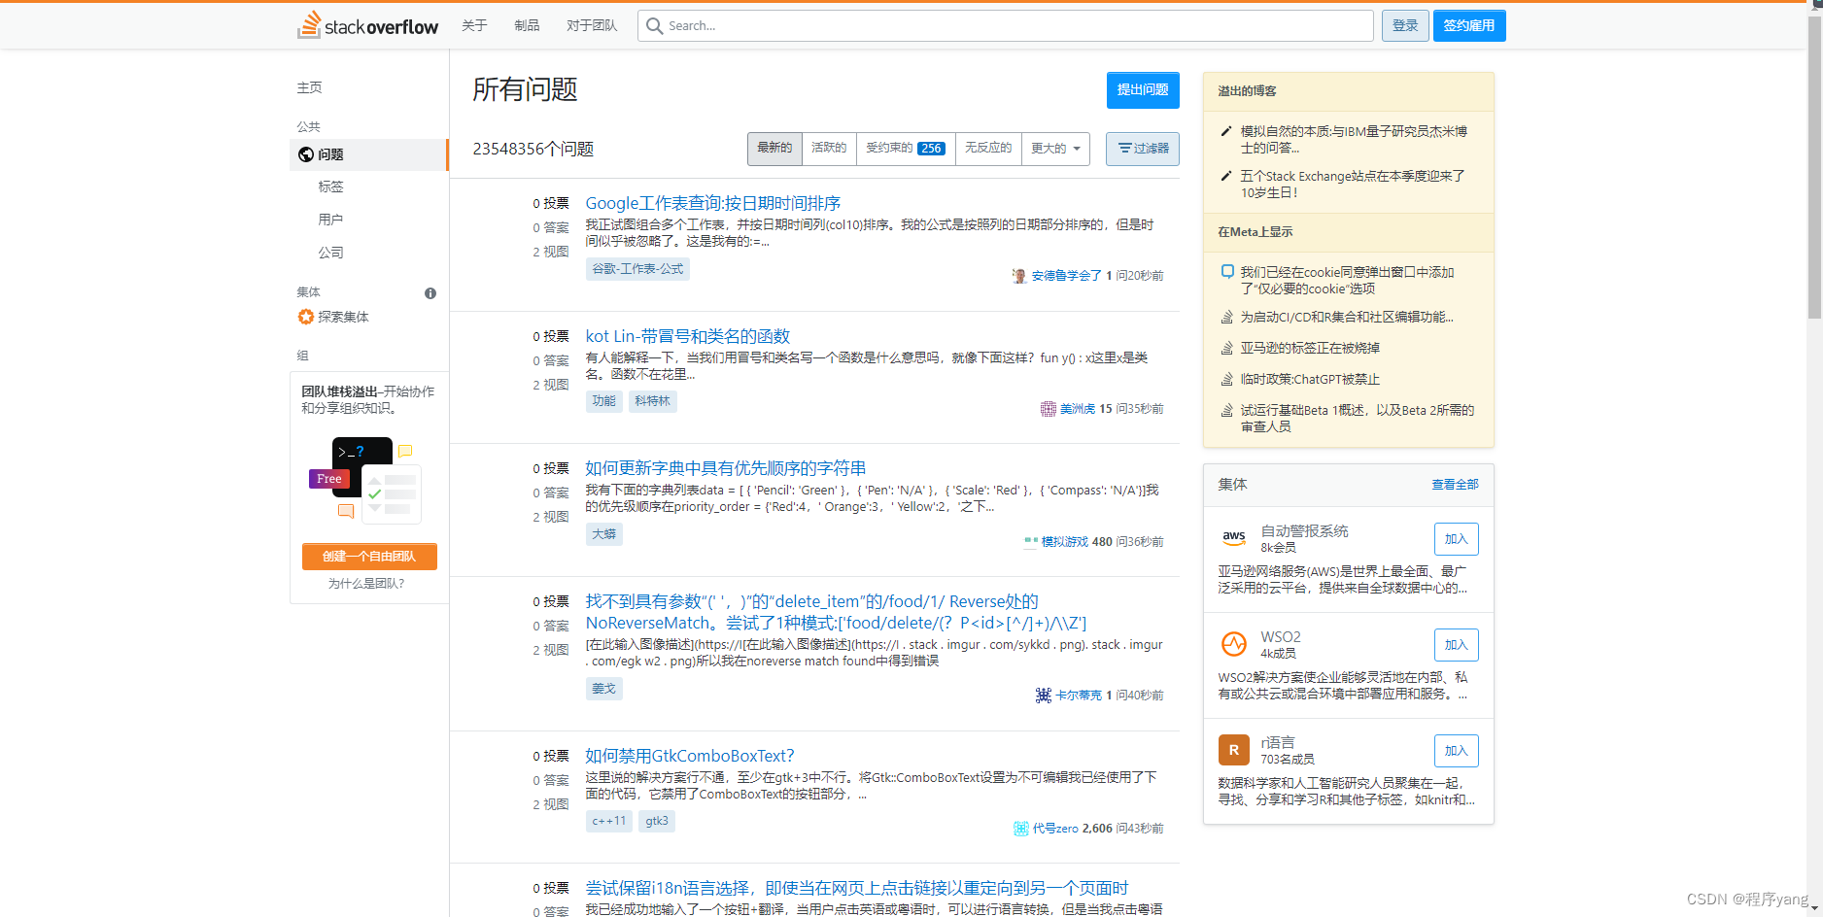
Task: Click avatar of user 卡尔蒂克
Action: coord(1044,696)
